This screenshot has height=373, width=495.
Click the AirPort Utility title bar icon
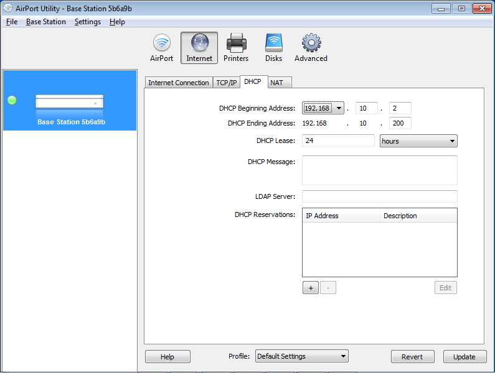click(x=8, y=8)
